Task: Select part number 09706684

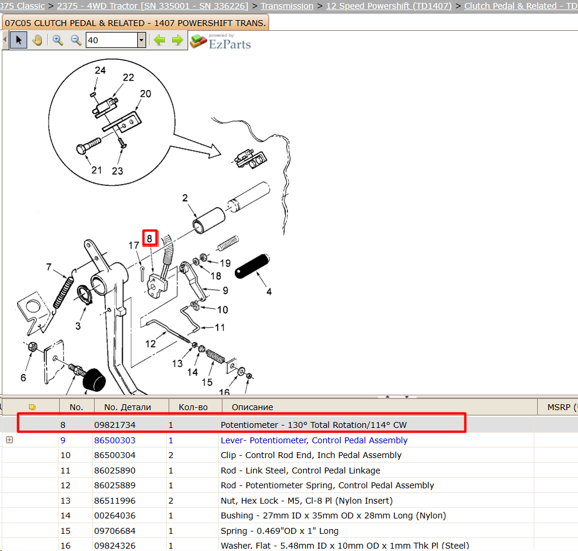Action: pos(115,531)
